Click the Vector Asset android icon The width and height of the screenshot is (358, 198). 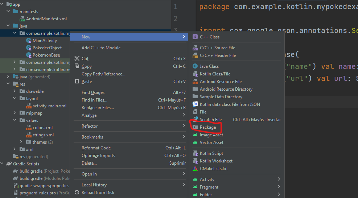195,143
